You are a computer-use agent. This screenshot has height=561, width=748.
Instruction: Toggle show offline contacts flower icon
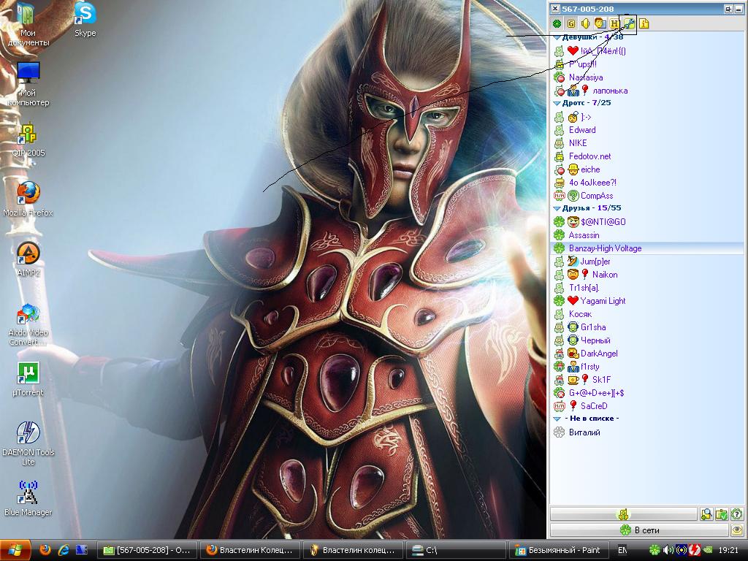point(557,23)
